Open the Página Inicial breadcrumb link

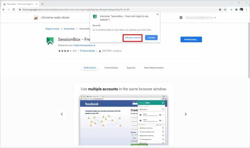click(52, 29)
